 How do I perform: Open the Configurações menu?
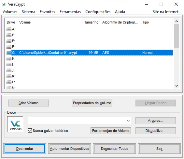tap(98, 12)
